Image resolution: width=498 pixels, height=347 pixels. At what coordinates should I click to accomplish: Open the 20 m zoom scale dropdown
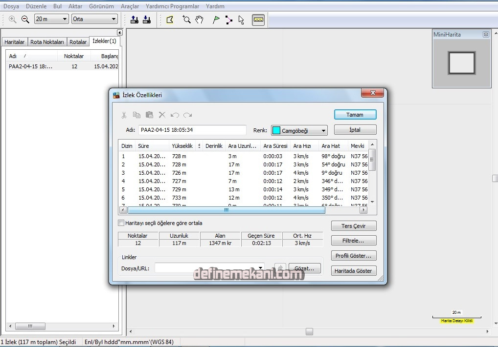click(51, 19)
